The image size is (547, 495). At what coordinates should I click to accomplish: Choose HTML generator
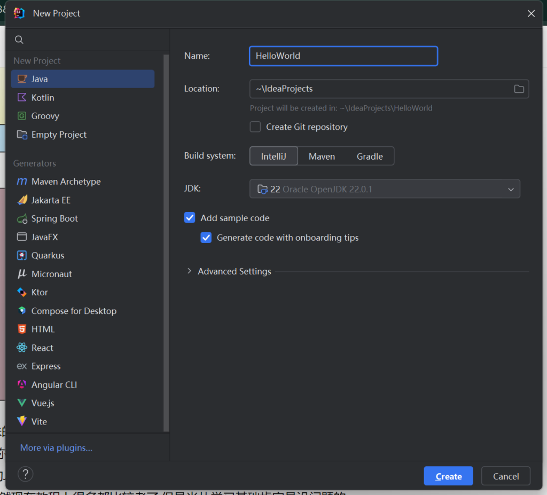tap(83, 329)
